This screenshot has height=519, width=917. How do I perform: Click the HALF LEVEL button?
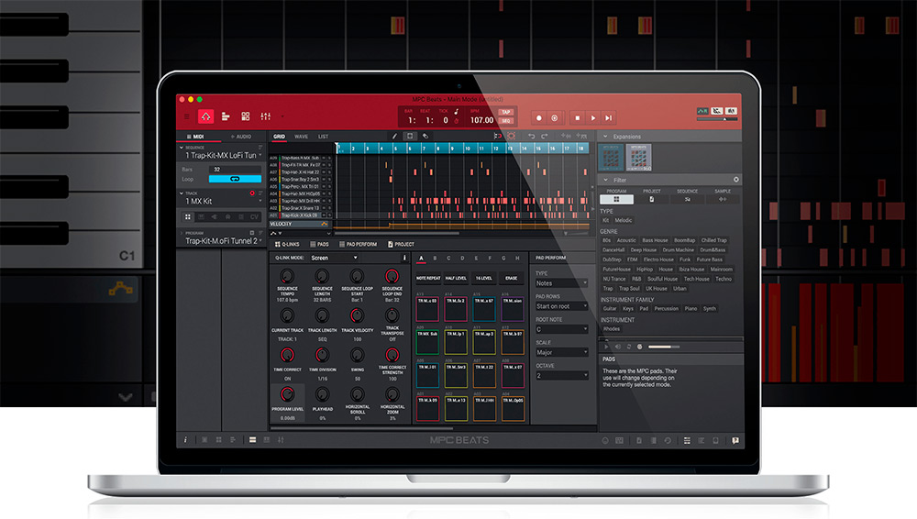(x=456, y=278)
